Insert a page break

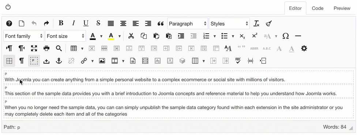[251, 61]
